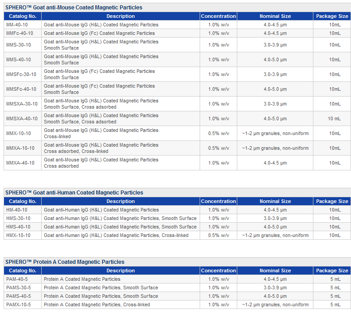Screen dimensions: 351x313
Task: Click the PAMX-10-5 catalog number
Action: [19, 305]
